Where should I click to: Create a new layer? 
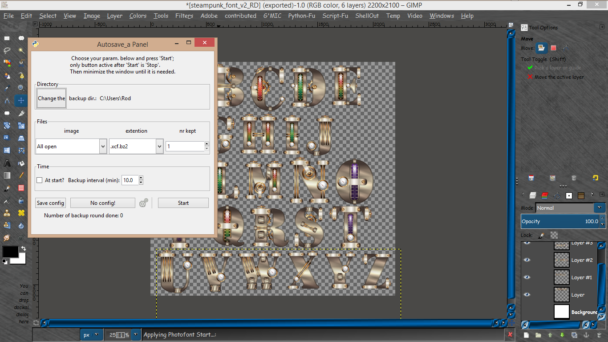tap(526, 335)
